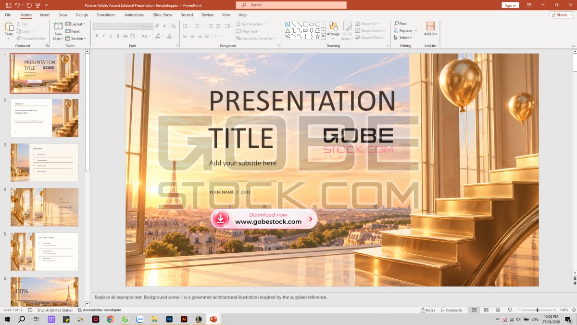Open Chrome from the taskbar
The height and width of the screenshot is (325, 577).
[x=110, y=319]
